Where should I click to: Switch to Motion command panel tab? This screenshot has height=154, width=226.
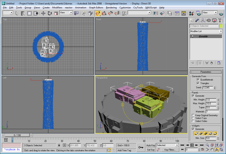click(x=208, y=20)
